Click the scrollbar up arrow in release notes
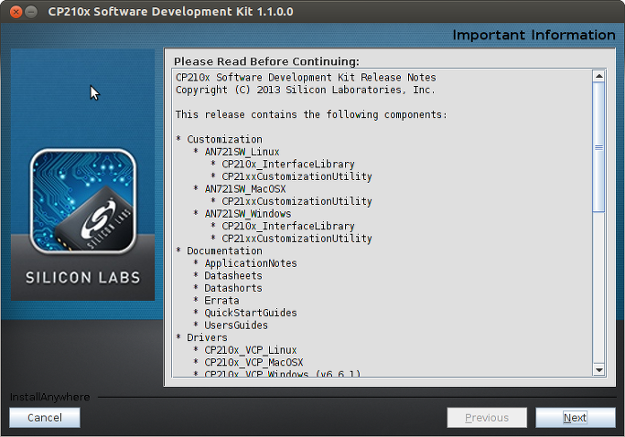 point(598,76)
